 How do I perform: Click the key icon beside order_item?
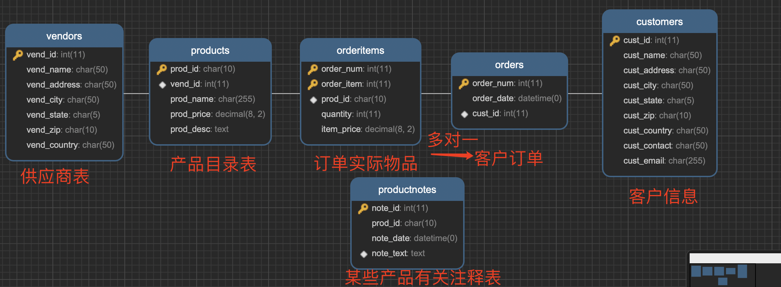pos(312,84)
